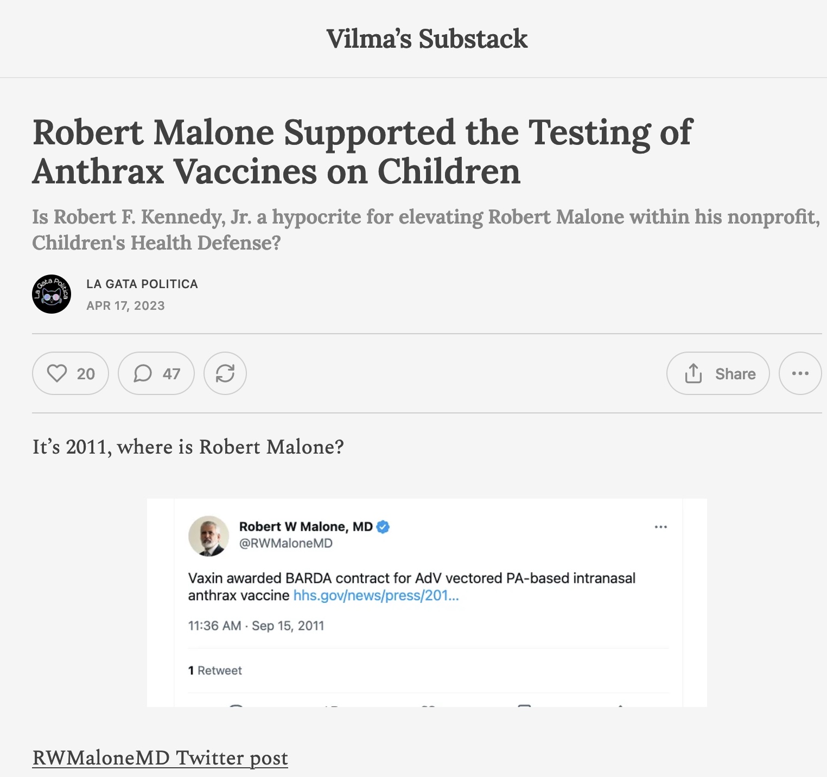Click the blue verified badge
The height and width of the screenshot is (777, 827).
[383, 527]
